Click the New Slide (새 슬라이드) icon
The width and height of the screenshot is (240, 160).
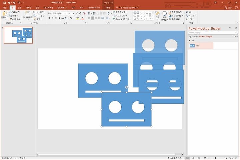(28, 13)
